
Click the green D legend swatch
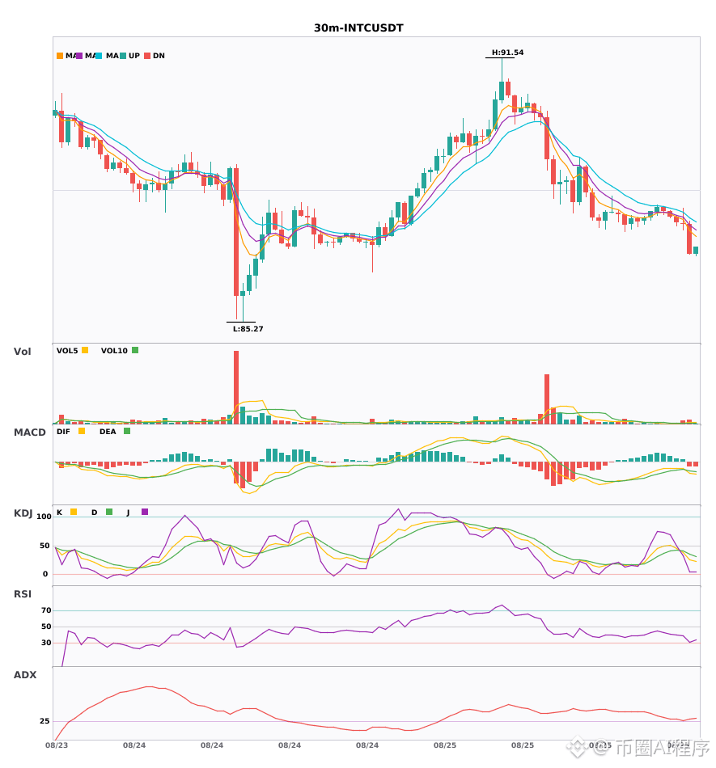tap(109, 512)
